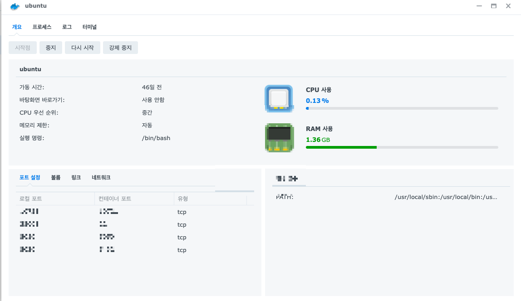521x301 pixels.
Task: Click the Docker whale icon in title bar
Action: pos(15,6)
